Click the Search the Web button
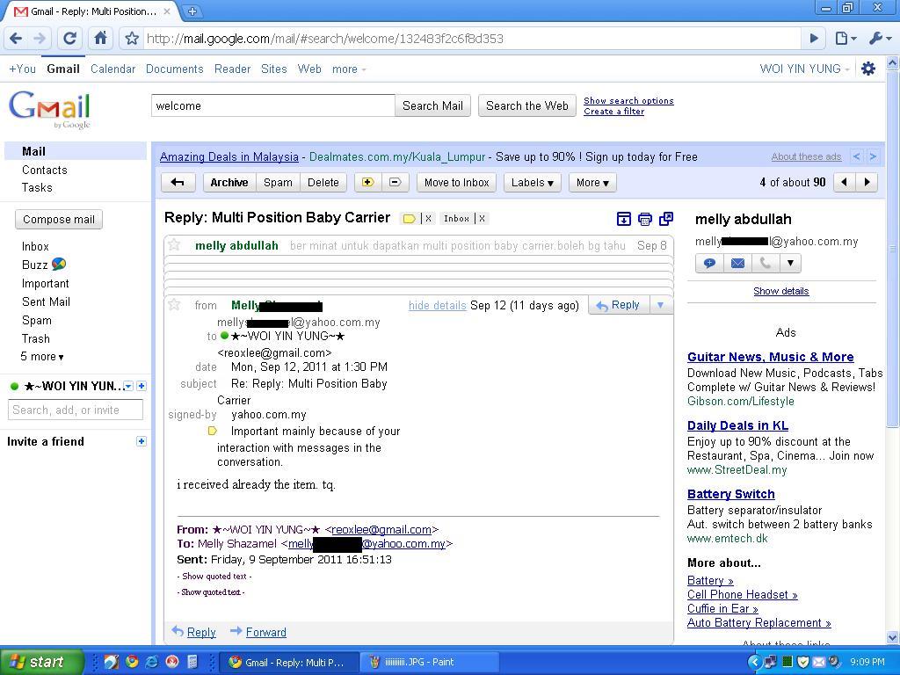 pyautogui.click(x=527, y=105)
